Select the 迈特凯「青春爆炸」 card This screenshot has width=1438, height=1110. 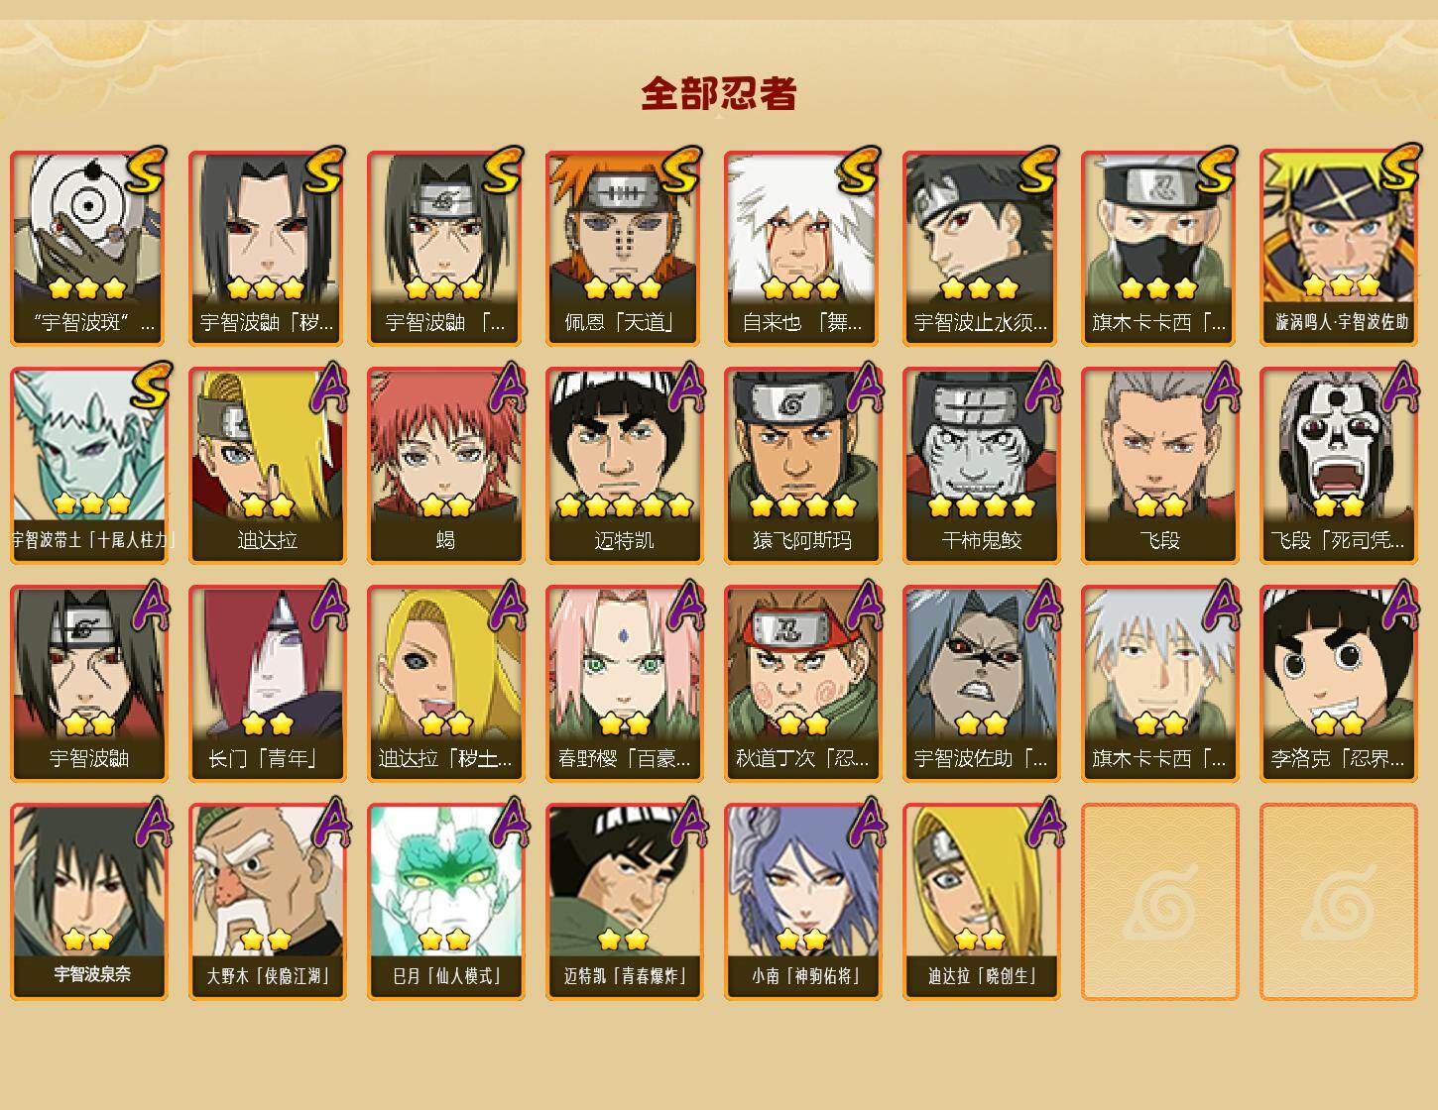[624, 902]
